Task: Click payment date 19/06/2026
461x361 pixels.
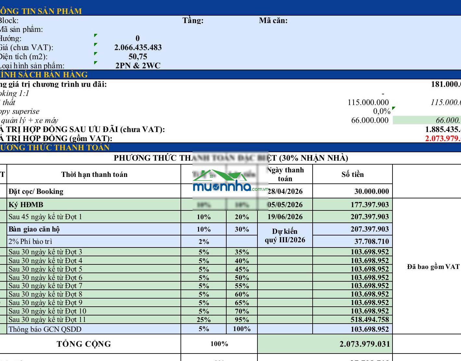Action: tap(285, 217)
